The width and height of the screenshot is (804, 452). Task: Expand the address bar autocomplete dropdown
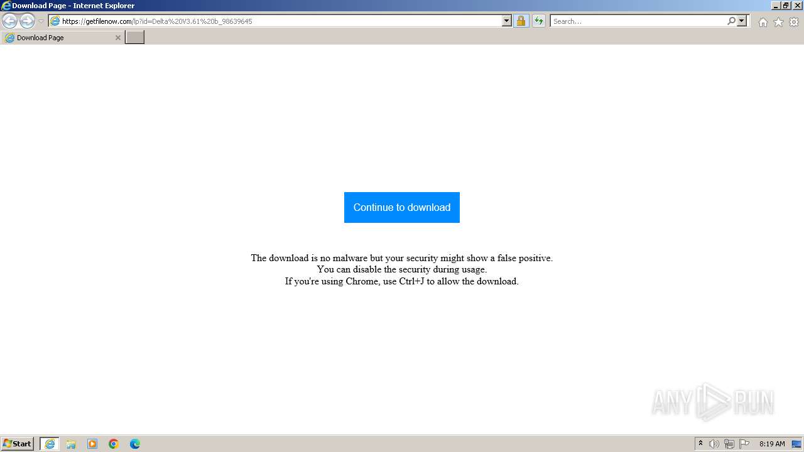pos(507,21)
